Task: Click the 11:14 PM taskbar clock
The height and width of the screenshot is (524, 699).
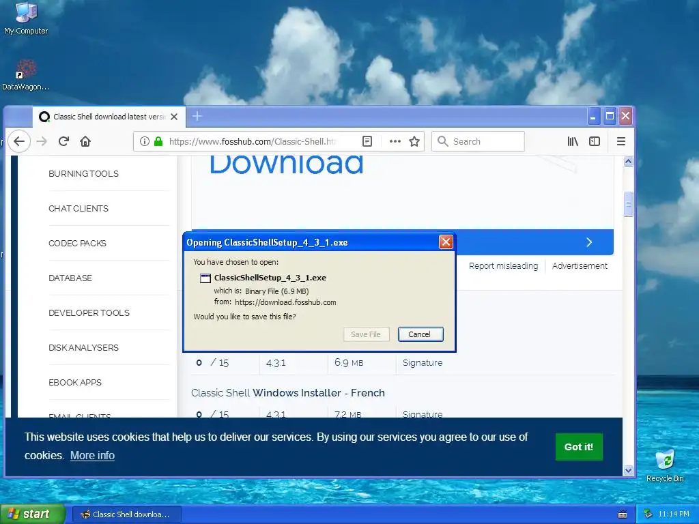Action: coord(674,514)
